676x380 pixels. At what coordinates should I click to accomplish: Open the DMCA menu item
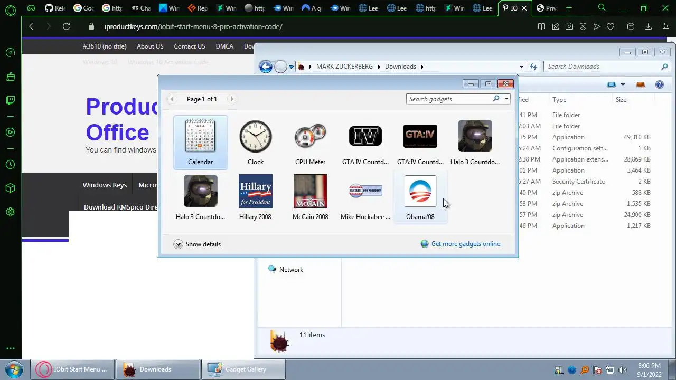[224, 46]
